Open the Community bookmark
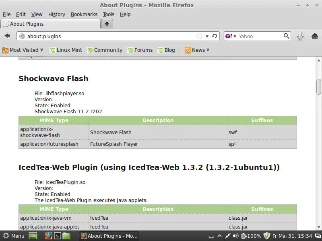Image resolution: width=322 pixels, height=241 pixels. (x=105, y=50)
